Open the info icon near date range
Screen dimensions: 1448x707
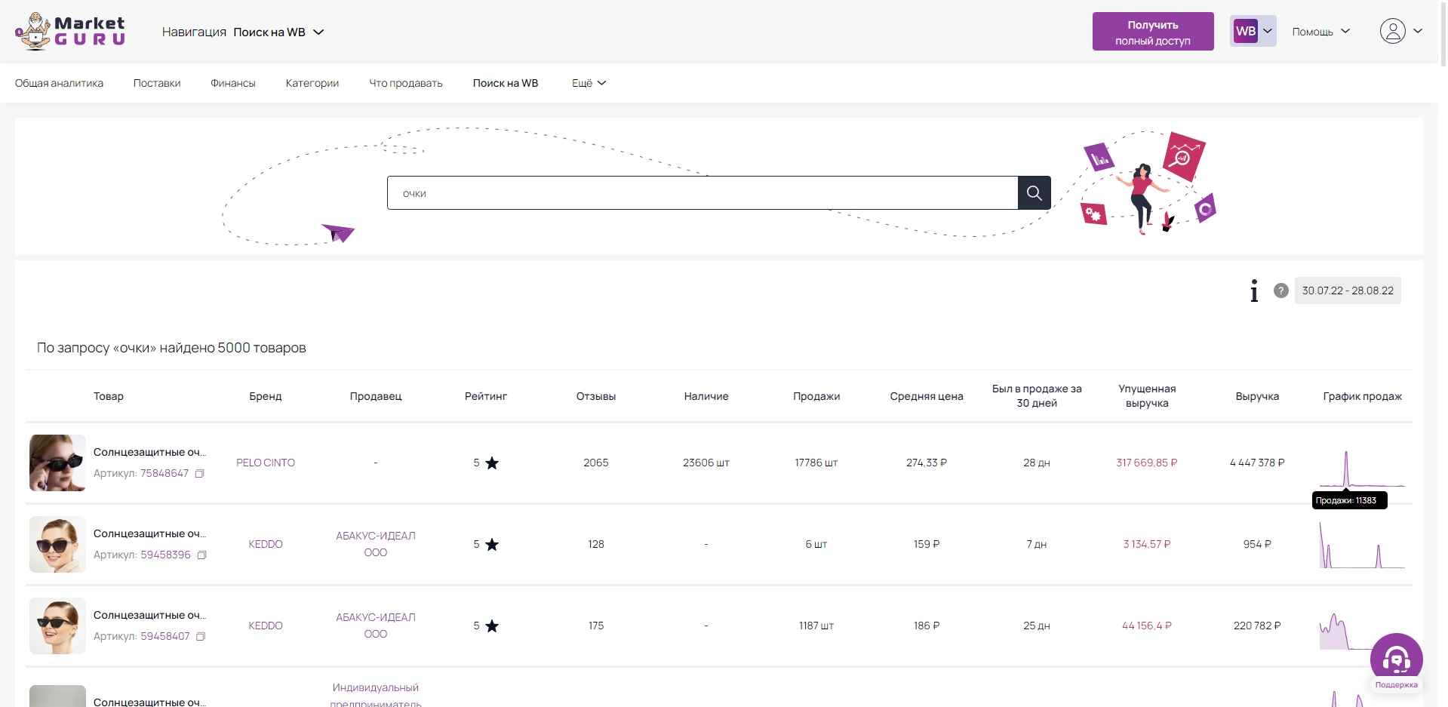[x=1254, y=290]
